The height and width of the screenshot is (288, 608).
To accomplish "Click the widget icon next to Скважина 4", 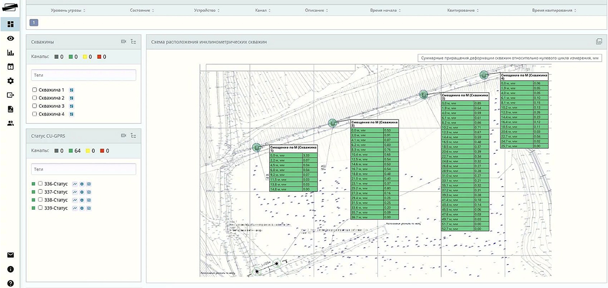I will point(72,114).
